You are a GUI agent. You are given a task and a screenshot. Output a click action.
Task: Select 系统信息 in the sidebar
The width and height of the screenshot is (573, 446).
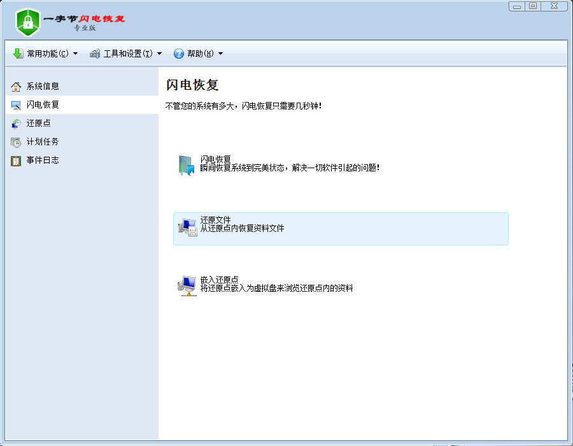(x=82, y=86)
